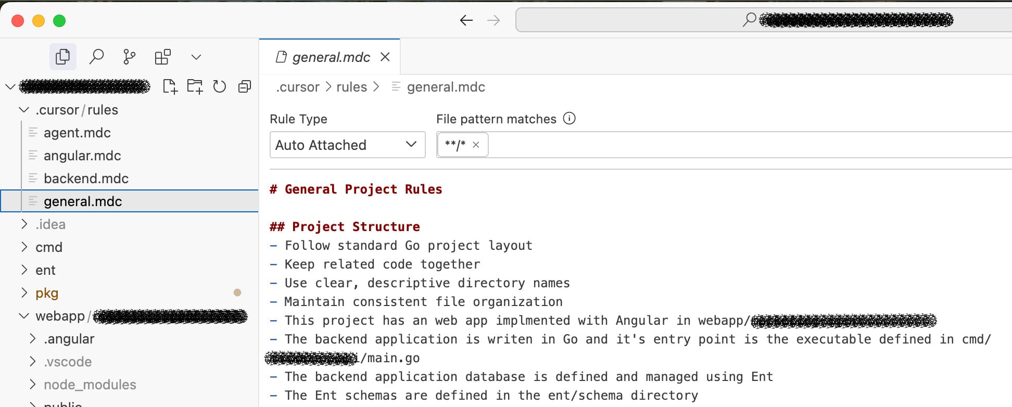1012x407 pixels.
Task: Click the Project Structure heading
Action: 345,226
